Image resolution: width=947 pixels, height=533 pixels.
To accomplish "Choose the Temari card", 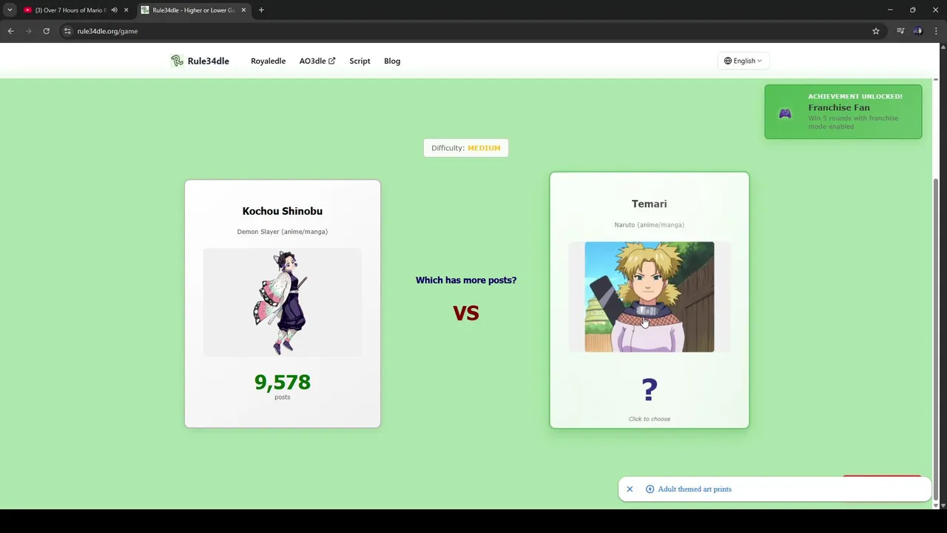I will (x=650, y=300).
